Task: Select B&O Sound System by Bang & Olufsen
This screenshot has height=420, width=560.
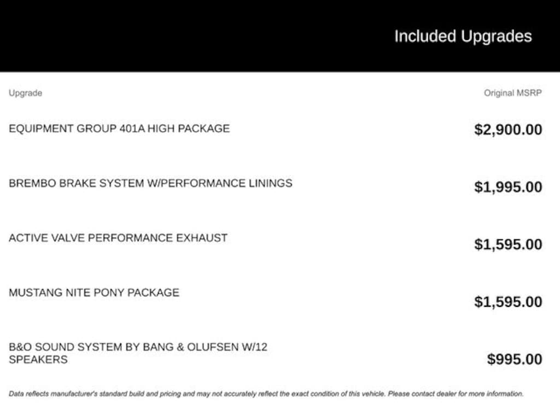Action: pyautogui.click(x=138, y=353)
